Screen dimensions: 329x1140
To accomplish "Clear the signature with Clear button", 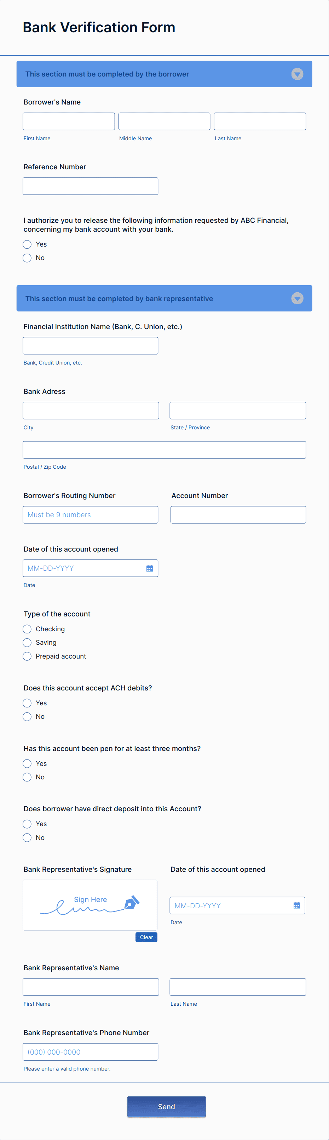I will (146, 937).
